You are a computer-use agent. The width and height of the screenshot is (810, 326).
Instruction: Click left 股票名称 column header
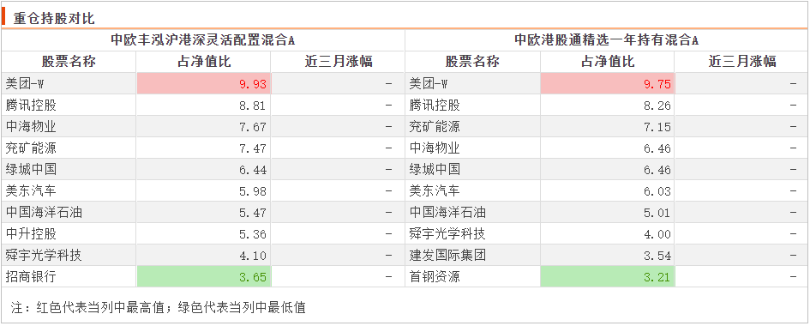69,62
